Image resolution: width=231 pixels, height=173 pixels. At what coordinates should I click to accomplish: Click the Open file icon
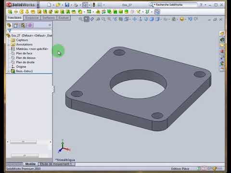click(x=58, y=5)
